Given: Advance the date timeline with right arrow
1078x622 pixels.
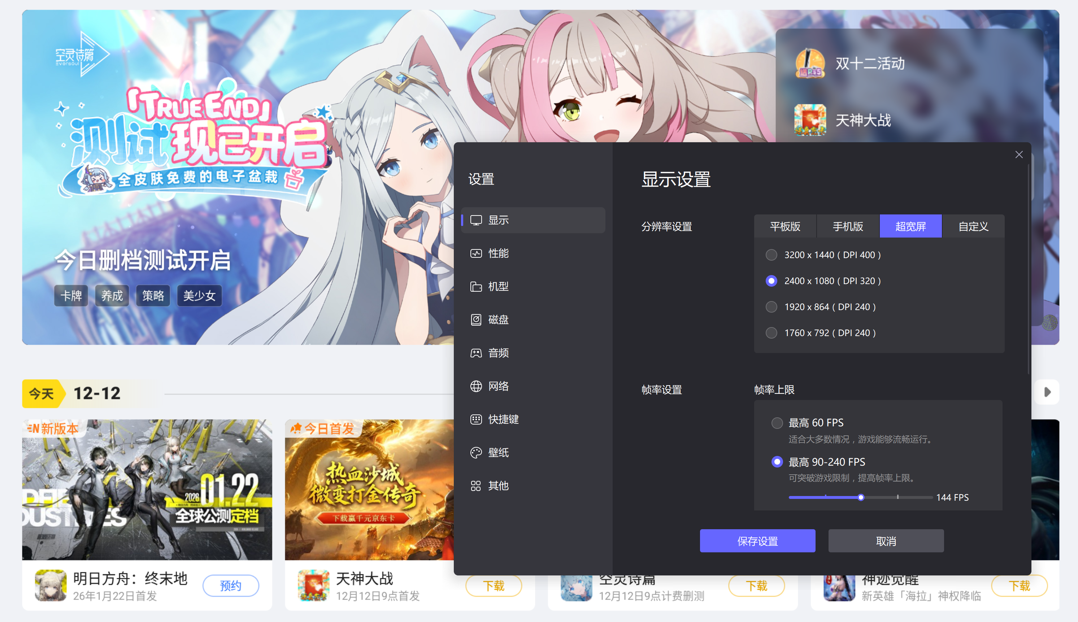Looking at the screenshot, I should [1047, 392].
